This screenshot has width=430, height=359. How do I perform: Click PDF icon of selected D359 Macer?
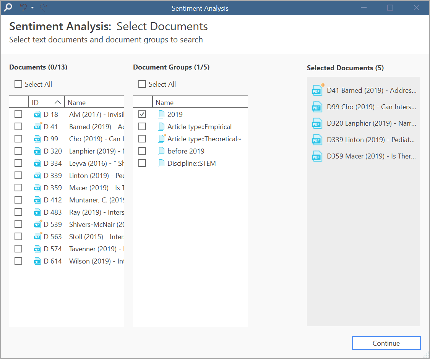click(317, 156)
